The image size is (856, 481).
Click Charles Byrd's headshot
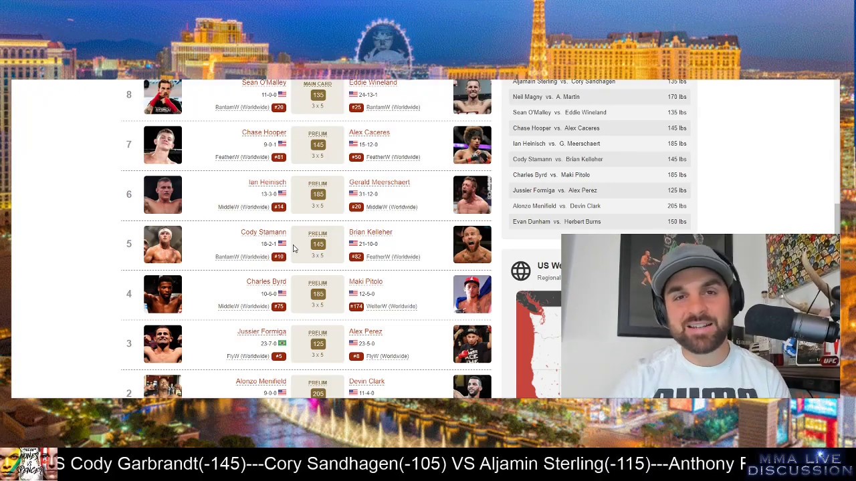pos(163,294)
